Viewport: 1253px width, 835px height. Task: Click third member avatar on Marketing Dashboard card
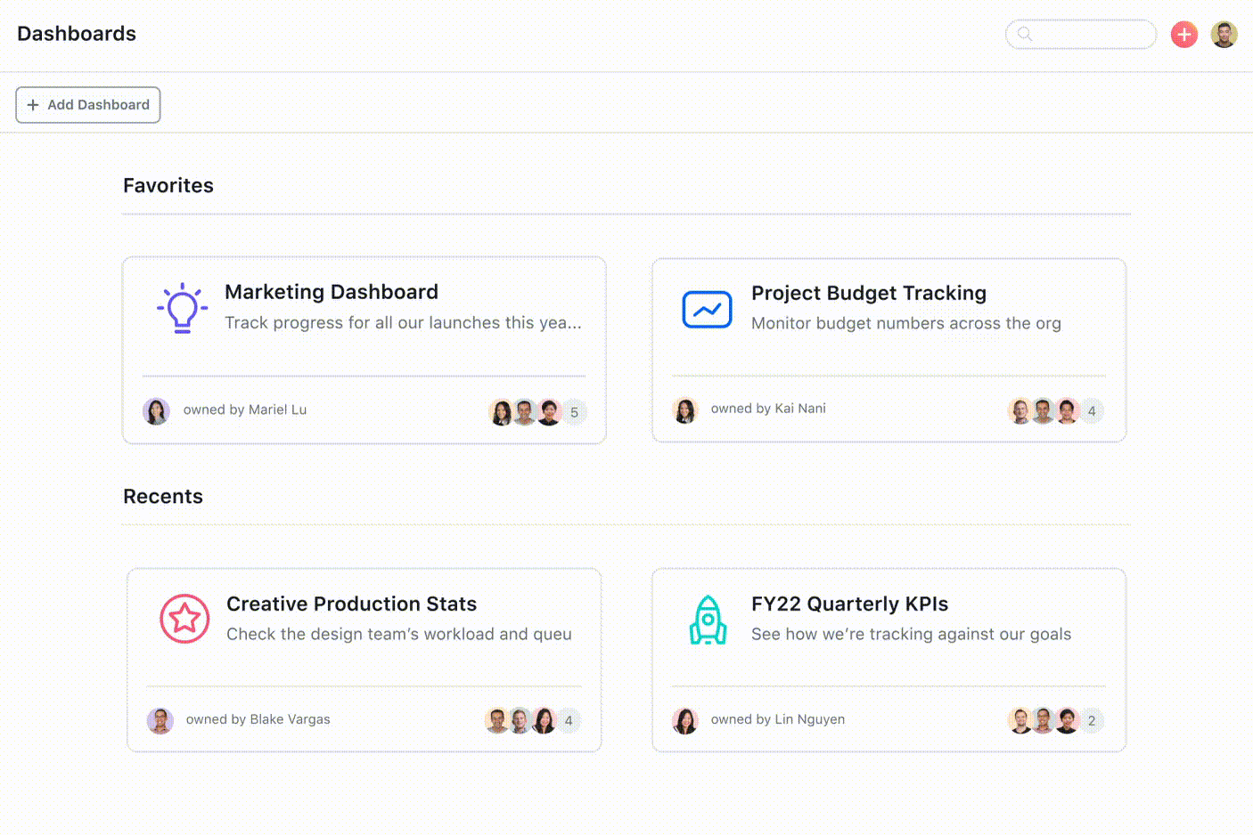click(549, 412)
